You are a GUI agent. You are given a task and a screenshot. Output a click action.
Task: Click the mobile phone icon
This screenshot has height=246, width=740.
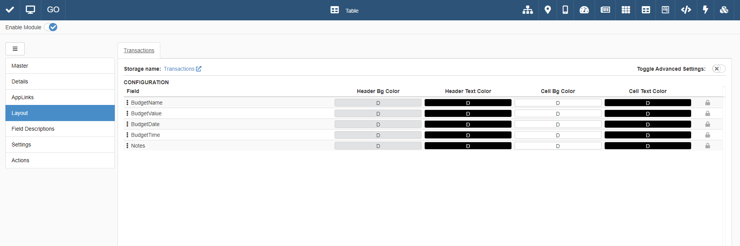(565, 10)
